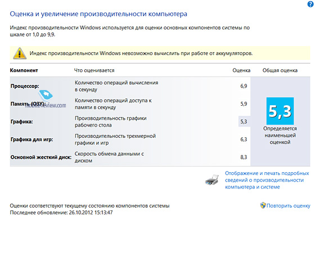
Task: Click the battery warning message text
Action: (141, 53)
